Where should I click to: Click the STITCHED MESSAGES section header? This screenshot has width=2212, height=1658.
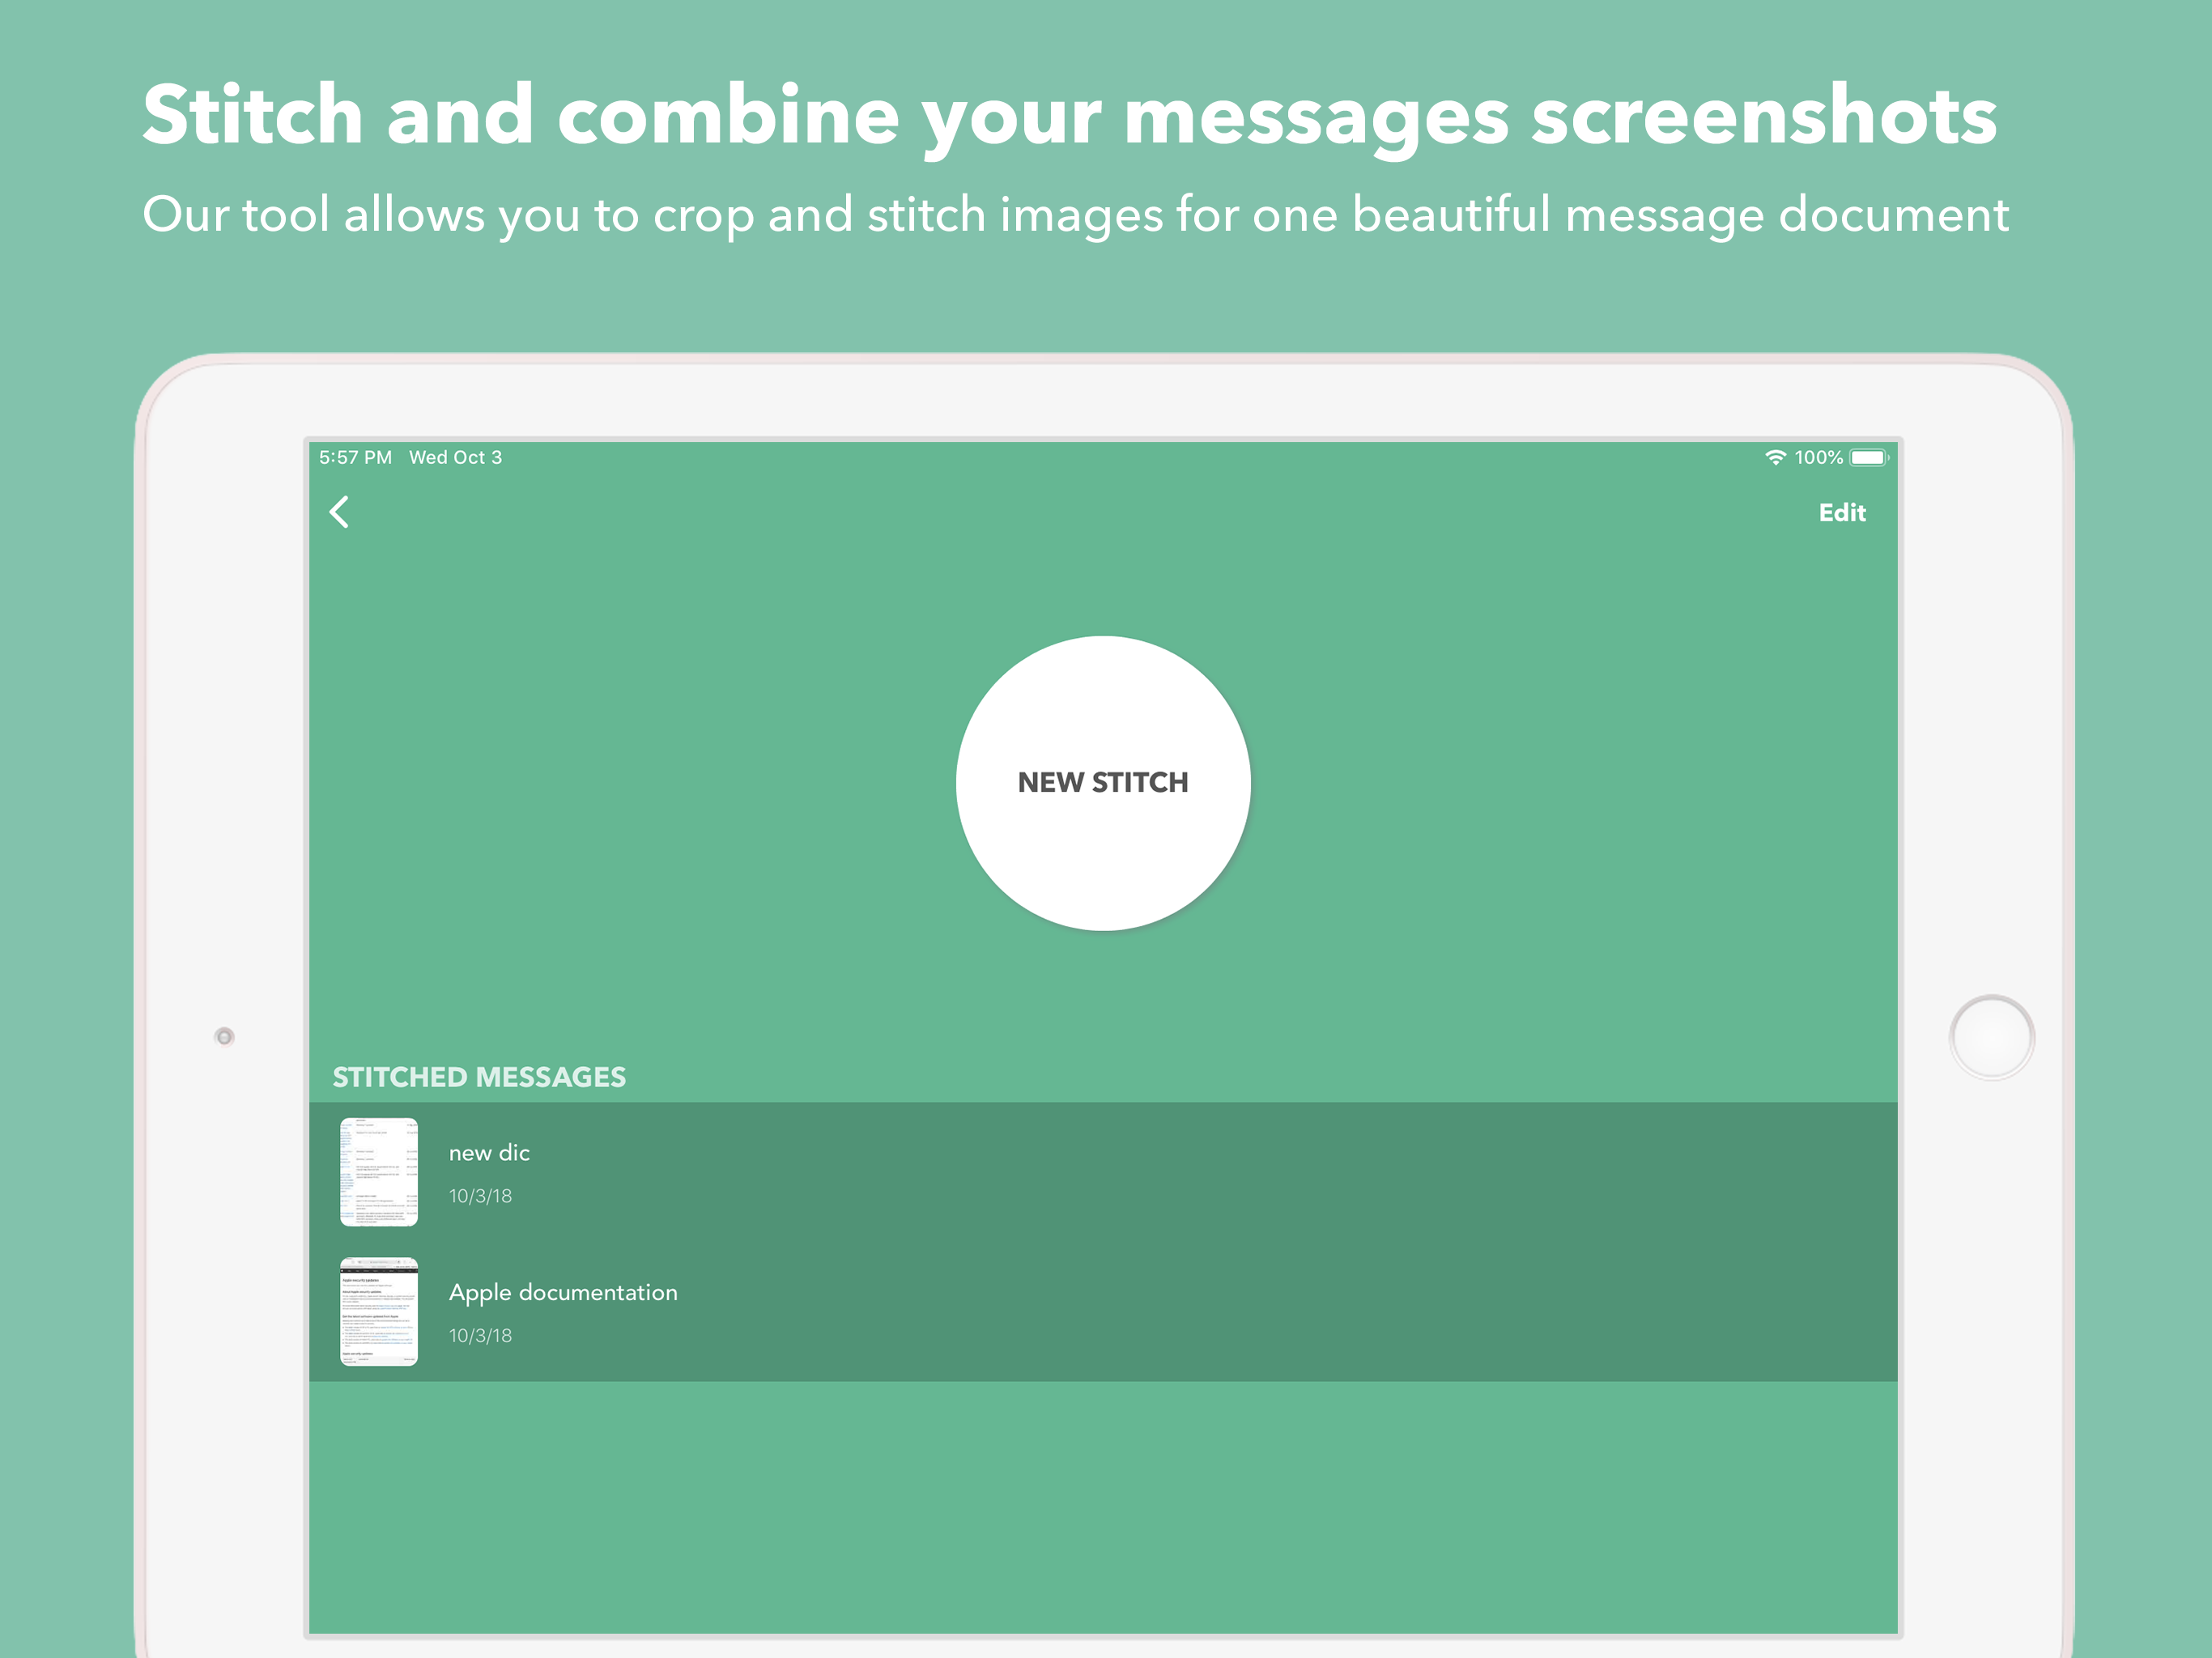(479, 1077)
